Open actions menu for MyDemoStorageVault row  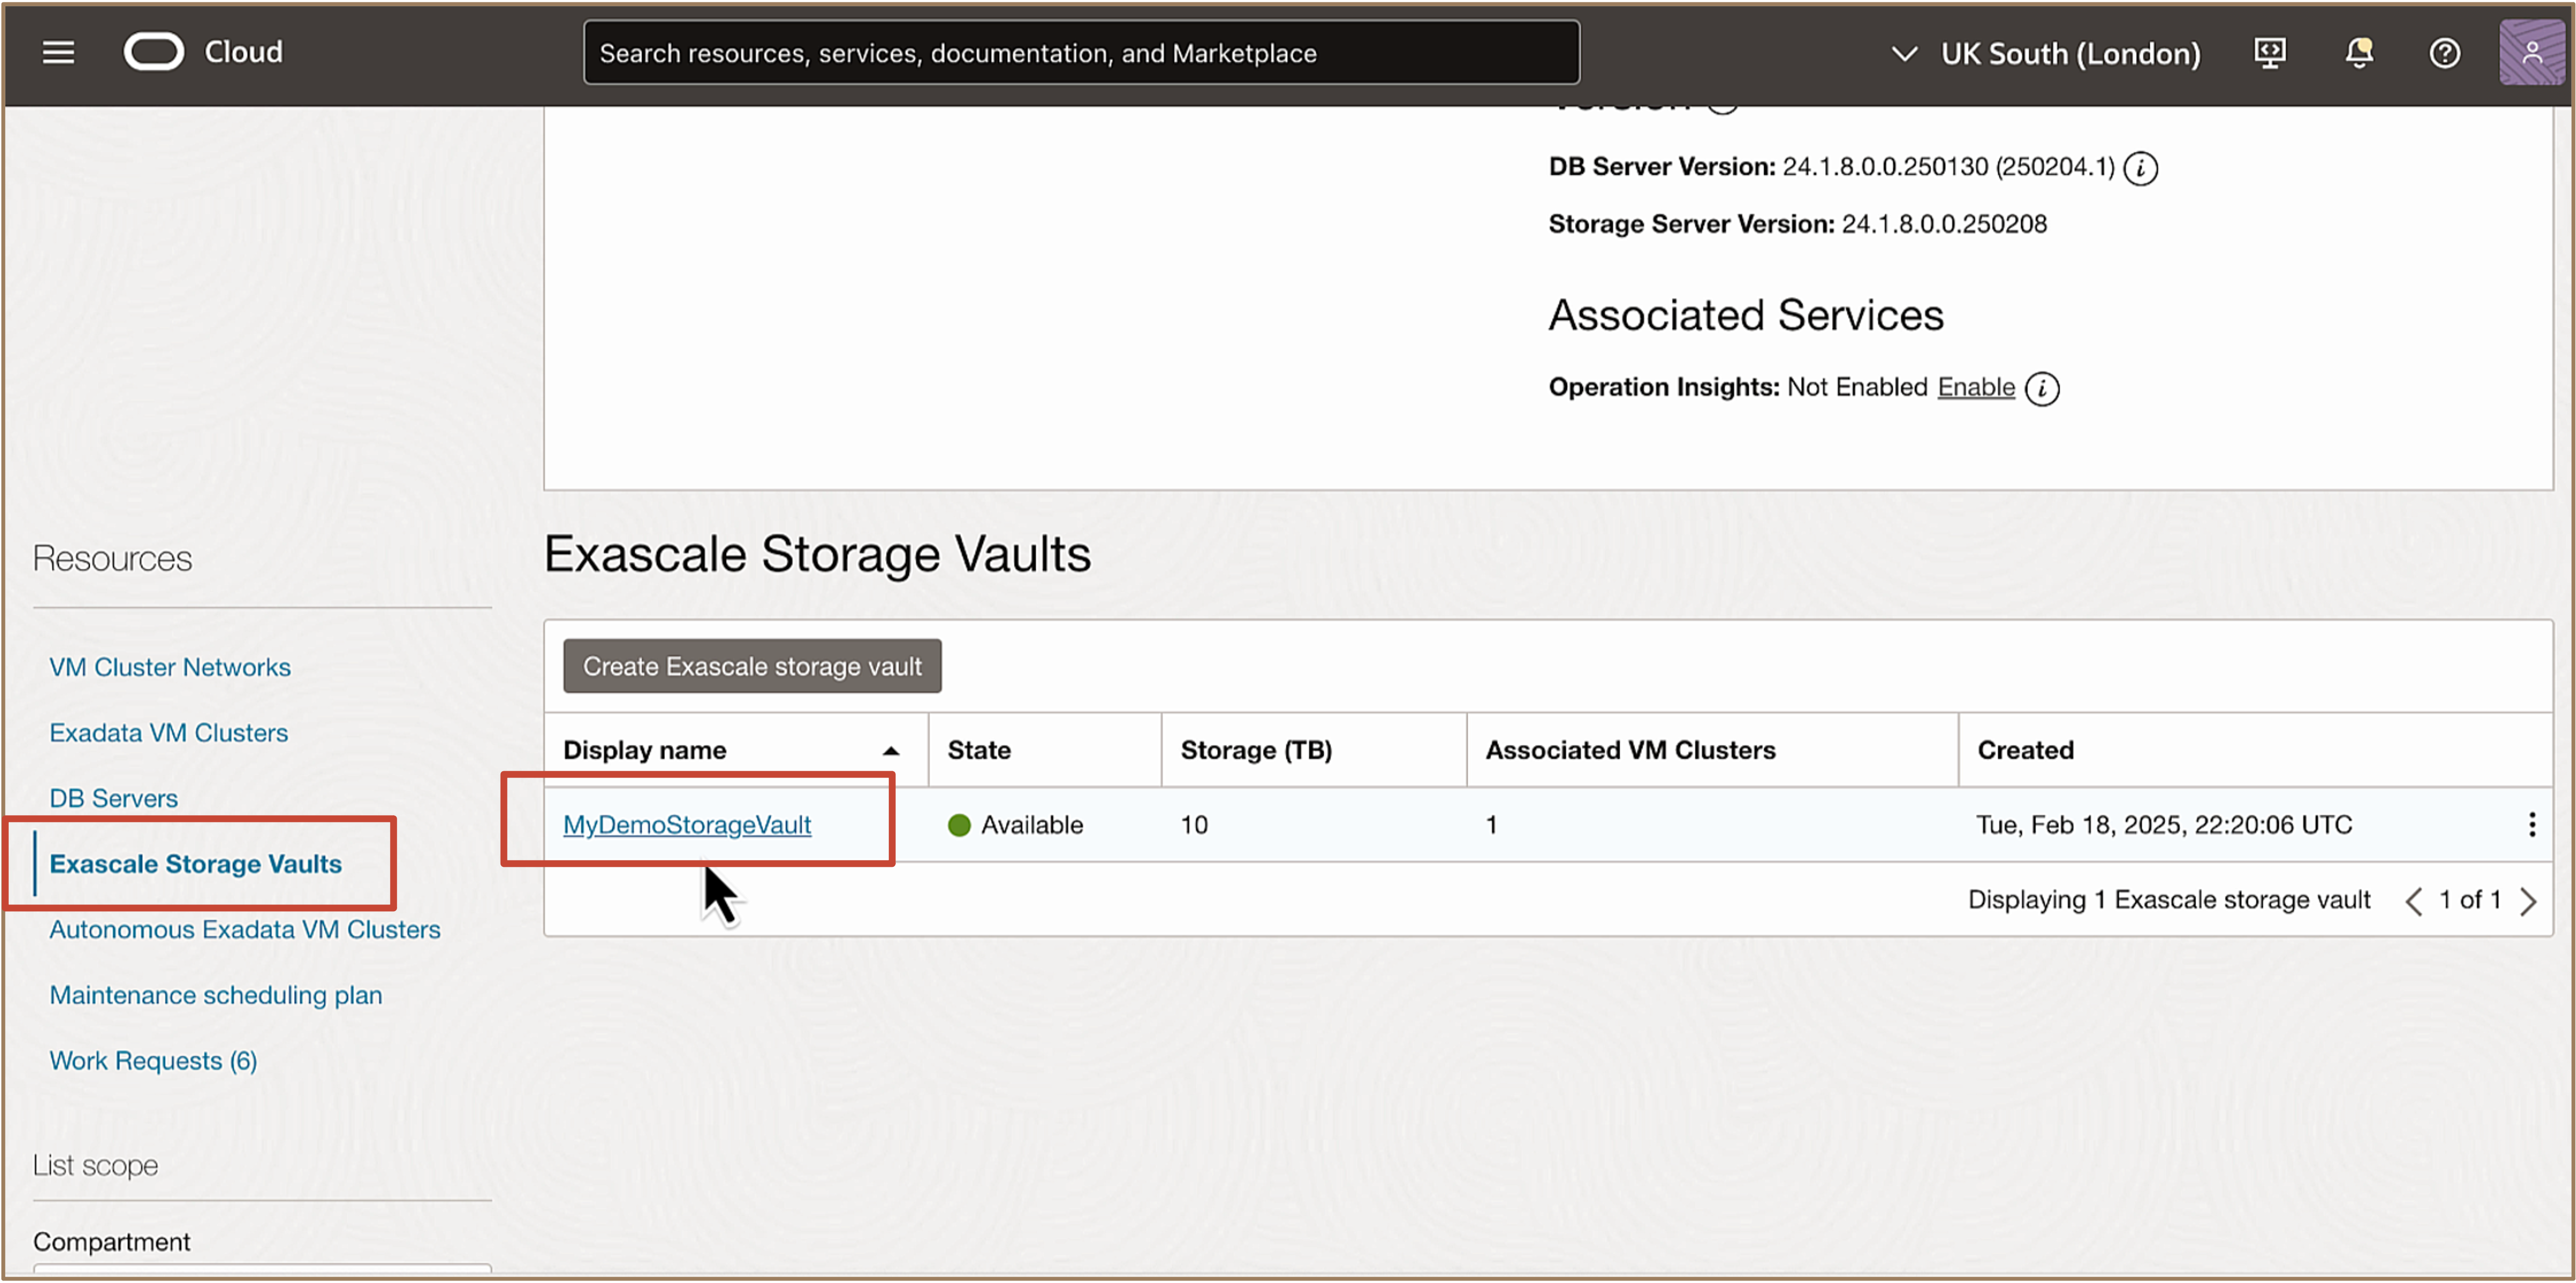click(2531, 825)
